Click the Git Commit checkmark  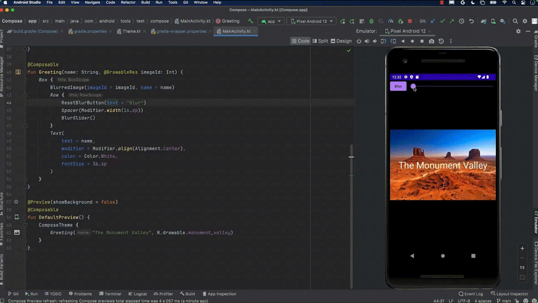[x=442, y=22]
